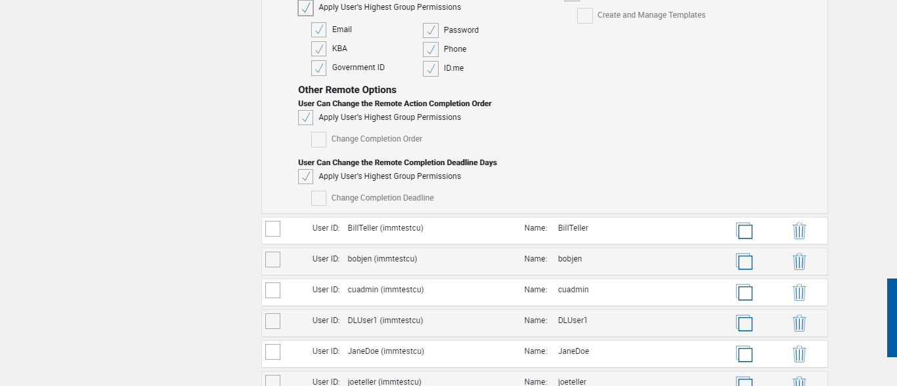Enable Change Completion Order checkbox
This screenshot has height=386, width=897.
[x=318, y=139]
